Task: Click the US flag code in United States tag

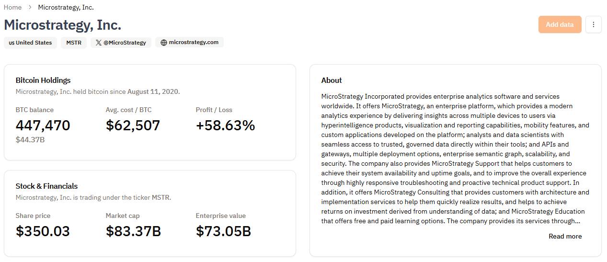Action: (x=11, y=43)
